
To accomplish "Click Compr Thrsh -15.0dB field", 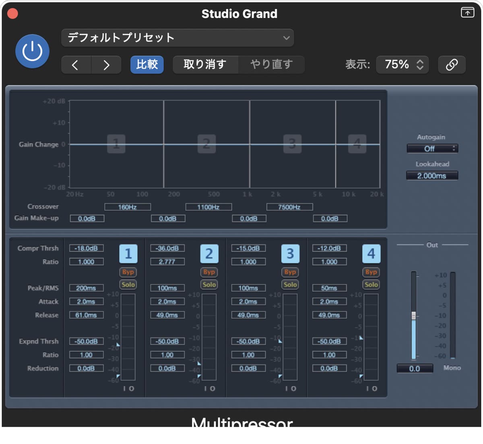I will (248, 248).
